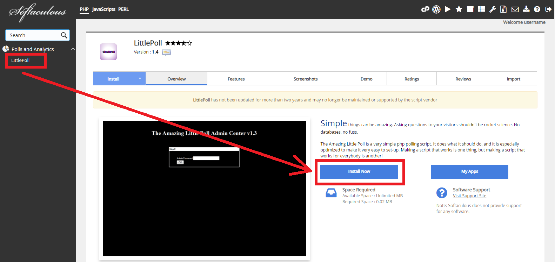Open the Reviews tab
Image resolution: width=555 pixels, height=262 pixels.
pos(463,79)
